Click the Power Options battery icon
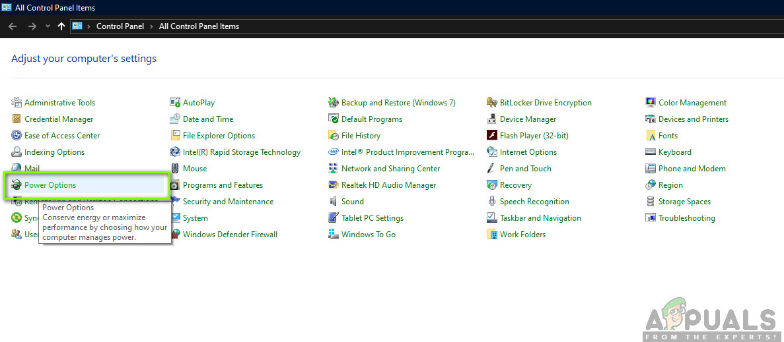Viewport: 784px width, 342px height. (17, 185)
